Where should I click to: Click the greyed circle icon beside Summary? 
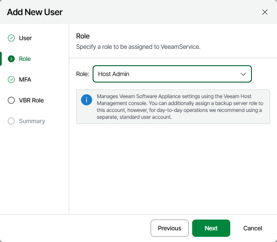pos(11,121)
